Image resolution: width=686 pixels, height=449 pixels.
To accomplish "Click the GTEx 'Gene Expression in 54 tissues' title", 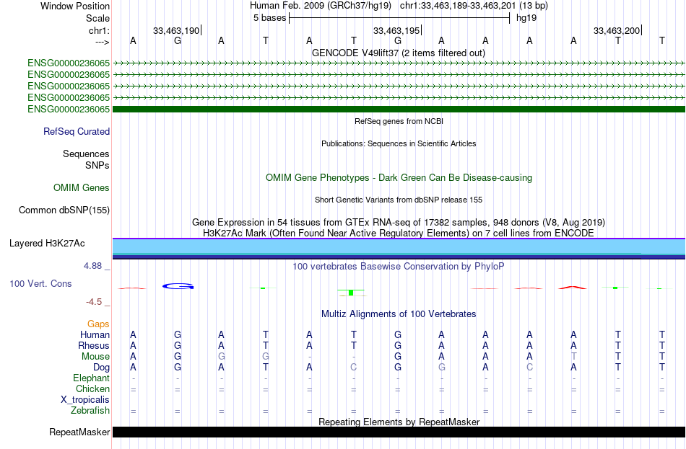I will click(x=399, y=222).
